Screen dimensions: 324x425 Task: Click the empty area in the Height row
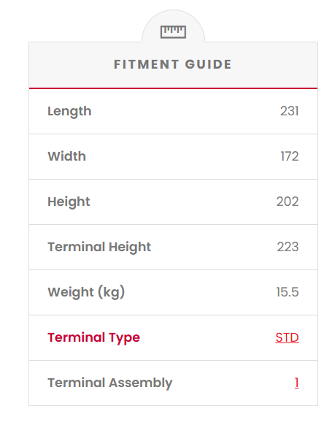click(x=183, y=202)
